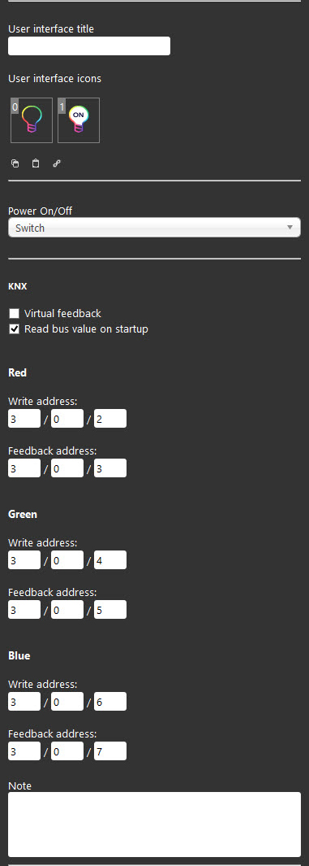Click Blue write address last field showing 6
This screenshot has height=866, width=309.
pyautogui.click(x=110, y=702)
